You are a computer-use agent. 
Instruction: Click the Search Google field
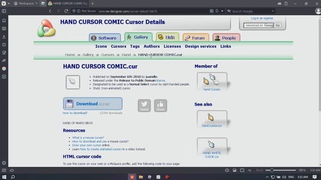[251, 11]
